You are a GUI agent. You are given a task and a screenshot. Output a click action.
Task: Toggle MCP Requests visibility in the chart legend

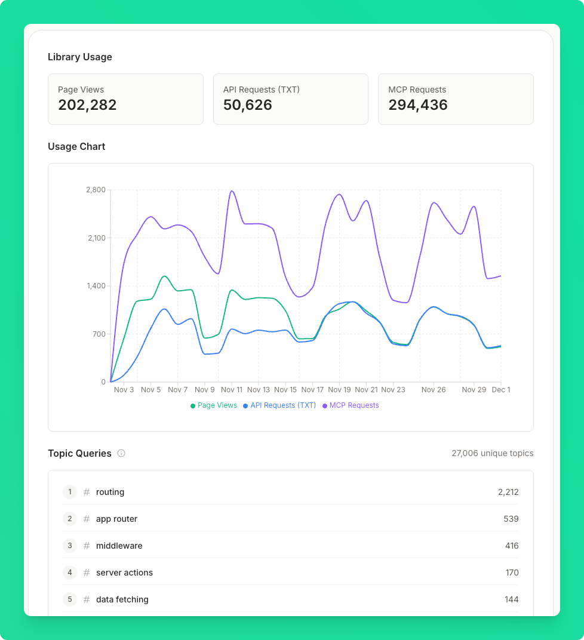[x=351, y=405]
